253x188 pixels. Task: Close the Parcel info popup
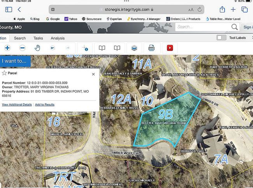93,74
